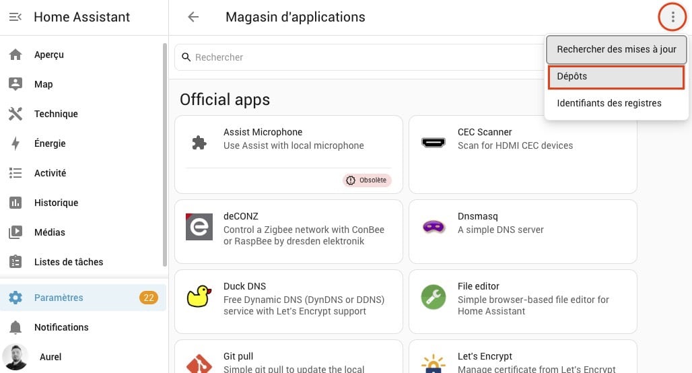Click the sidebar vertical scrollbar
Image resolution: width=692 pixels, height=373 pixels.
[165, 154]
